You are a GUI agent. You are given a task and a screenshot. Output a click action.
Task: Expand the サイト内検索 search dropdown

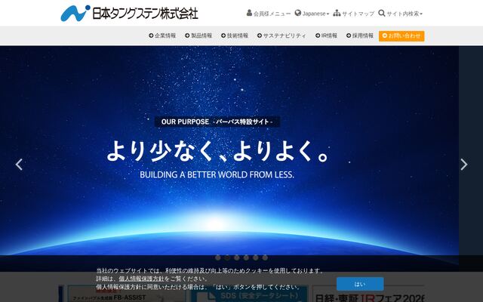pyautogui.click(x=400, y=14)
